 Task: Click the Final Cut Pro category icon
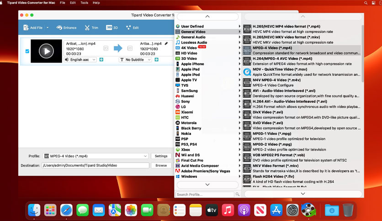click(178, 160)
